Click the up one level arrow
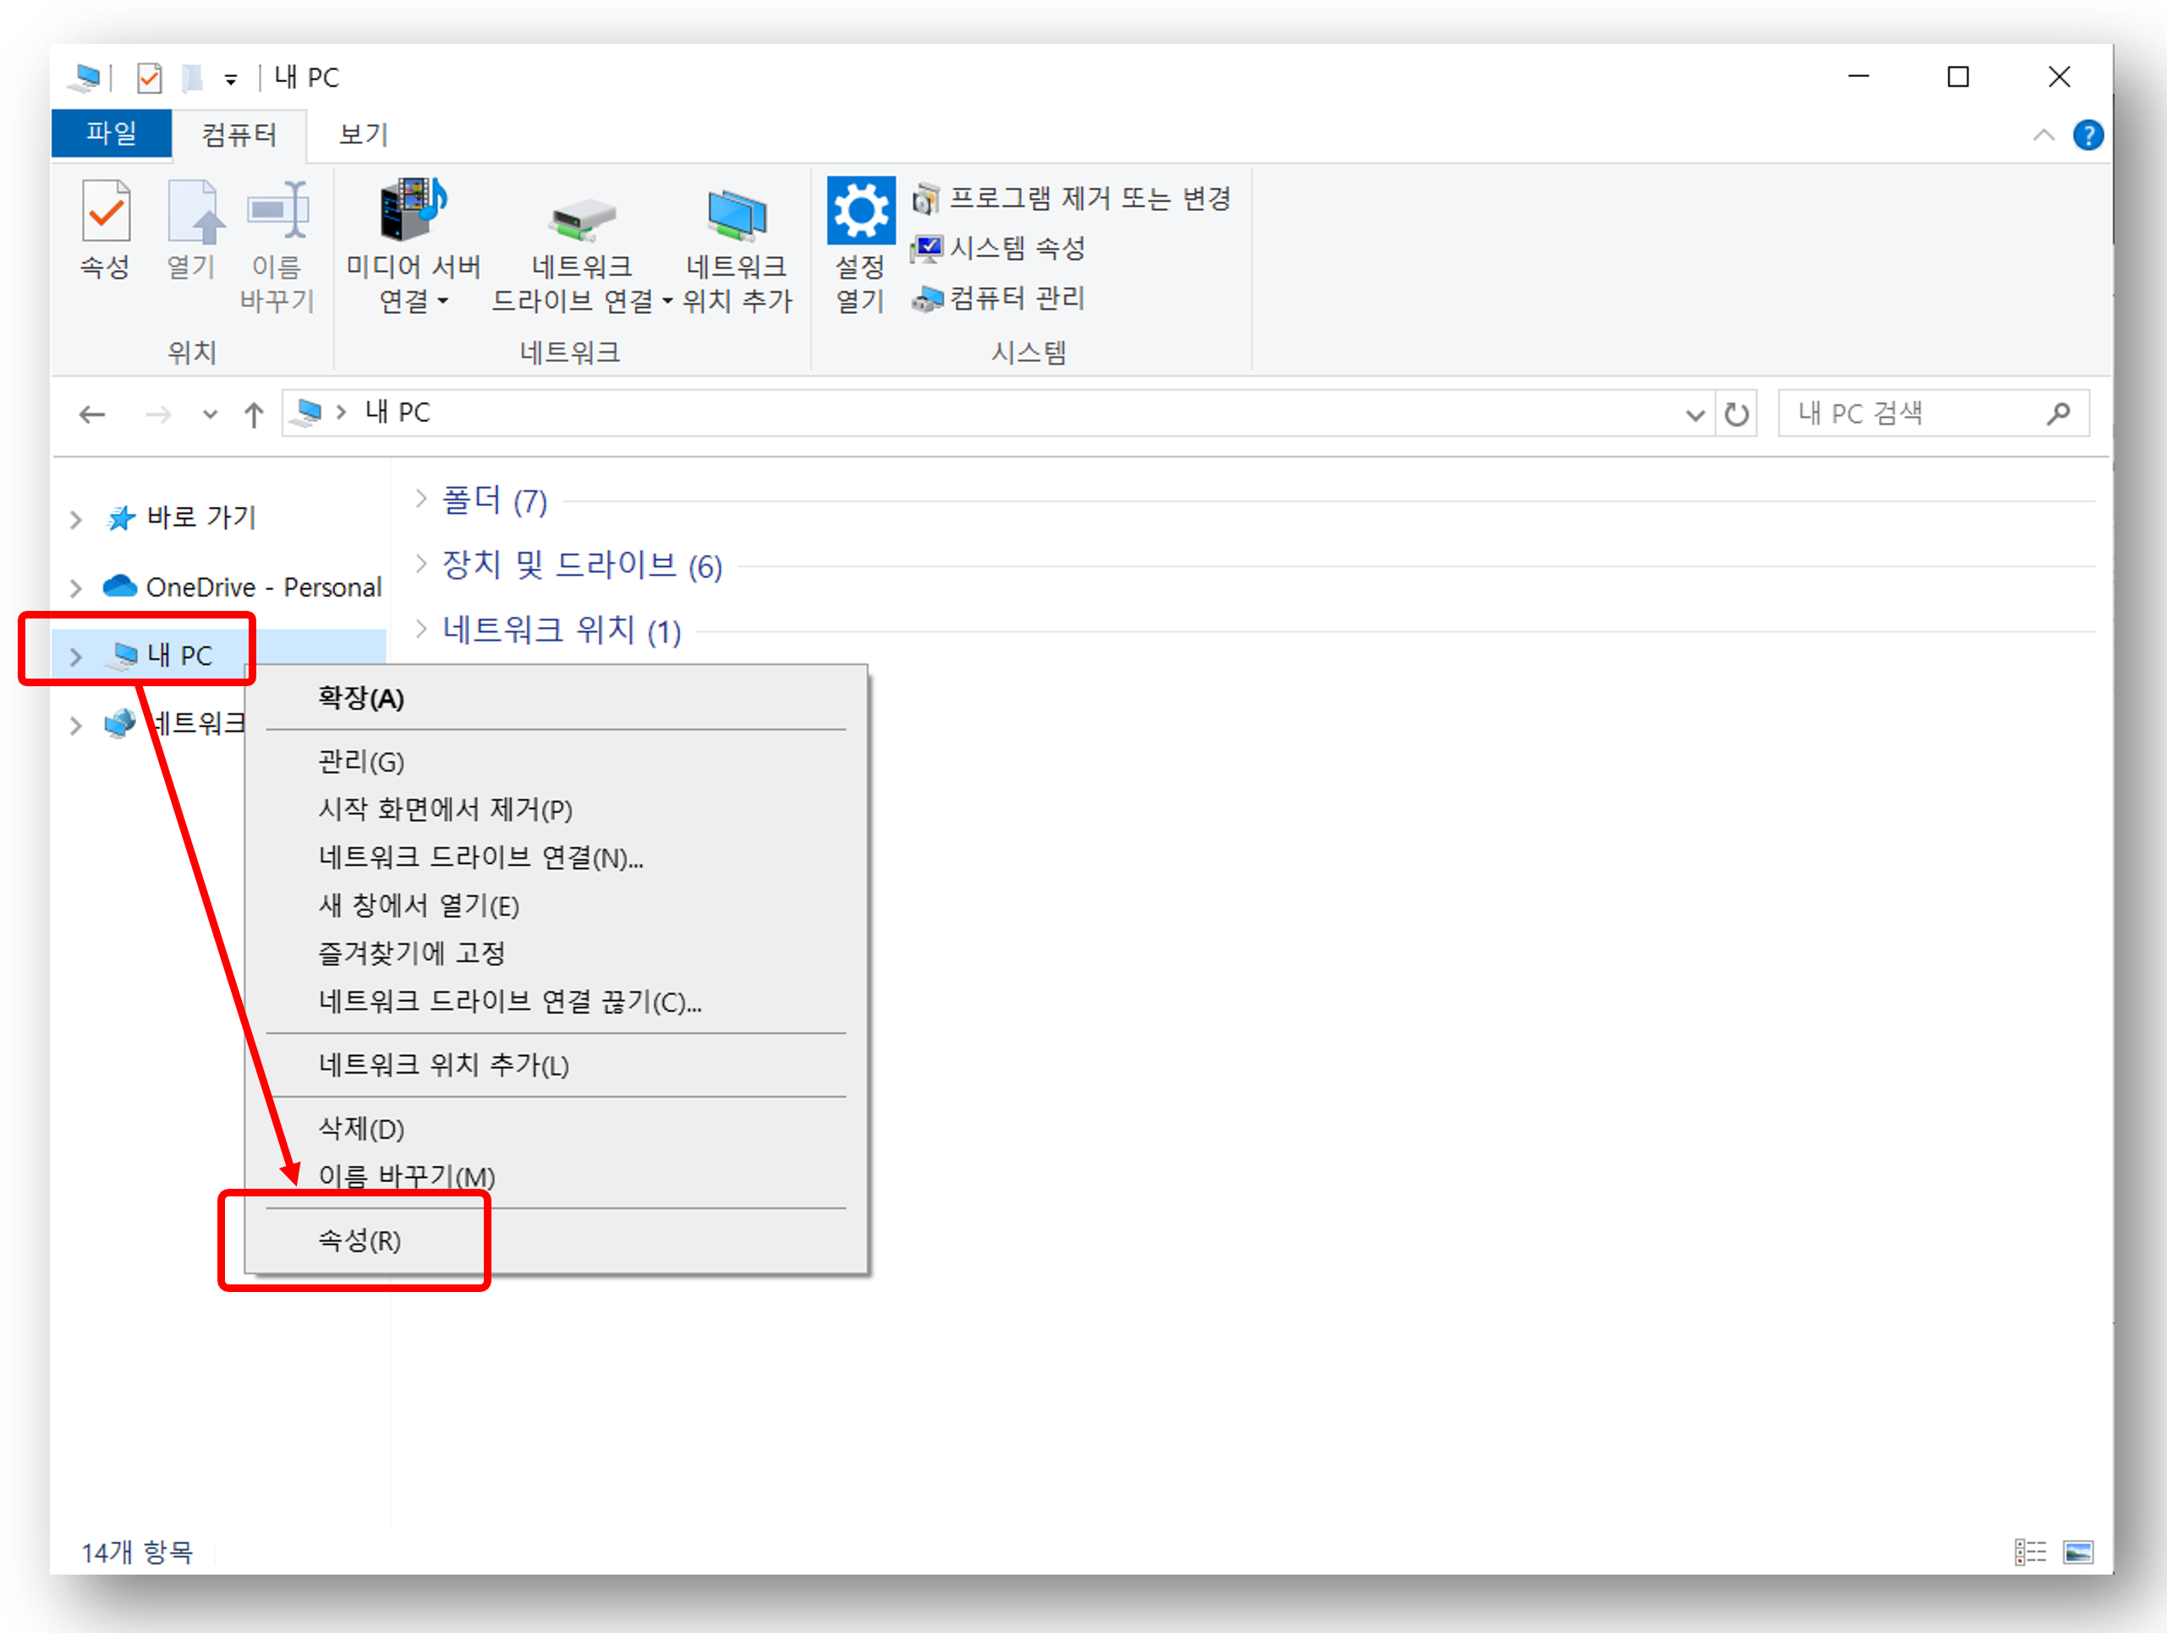This screenshot has width=2167, height=1633. [x=254, y=415]
